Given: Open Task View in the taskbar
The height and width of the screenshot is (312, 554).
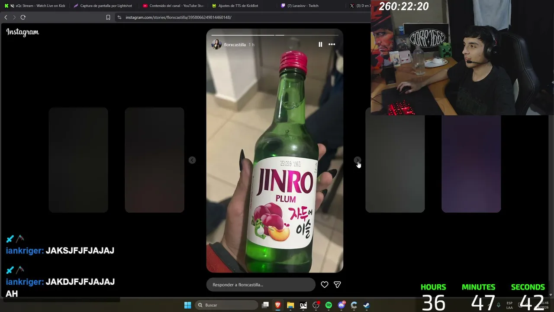Looking at the screenshot, I should point(265,305).
